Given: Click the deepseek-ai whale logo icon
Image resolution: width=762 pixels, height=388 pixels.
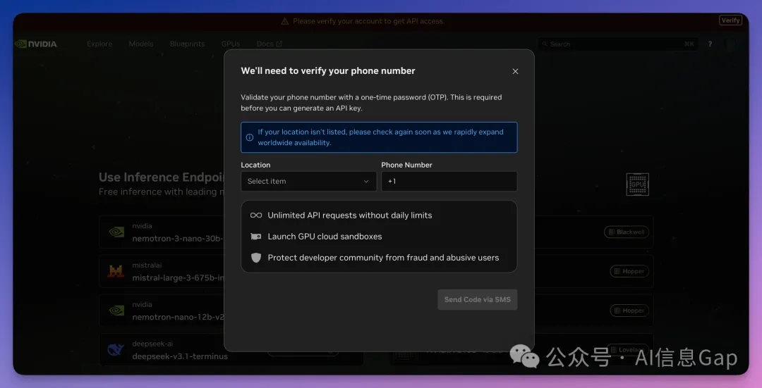Looking at the screenshot, I should (116, 350).
